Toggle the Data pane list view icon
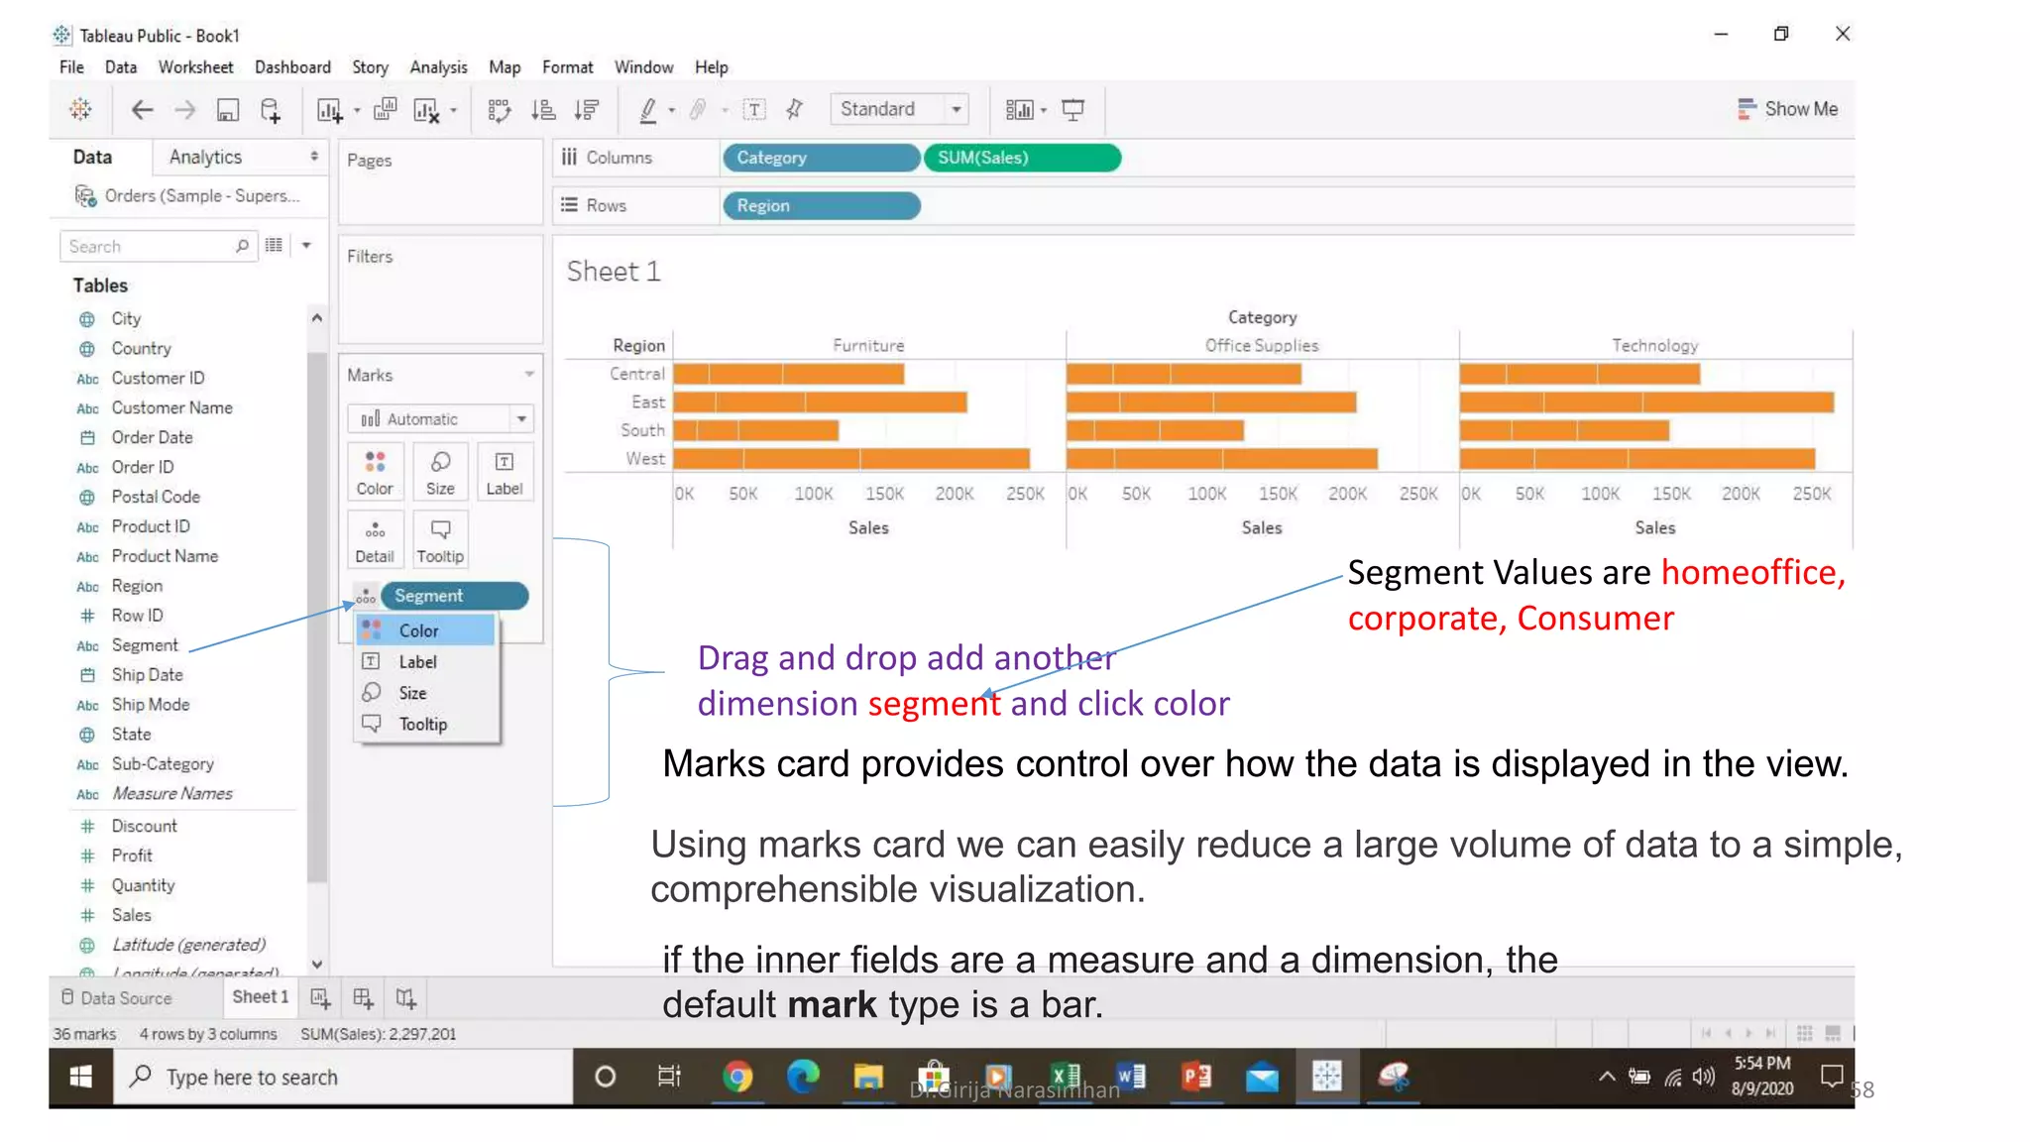This screenshot has width=2030, height=1142. click(x=274, y=245)
